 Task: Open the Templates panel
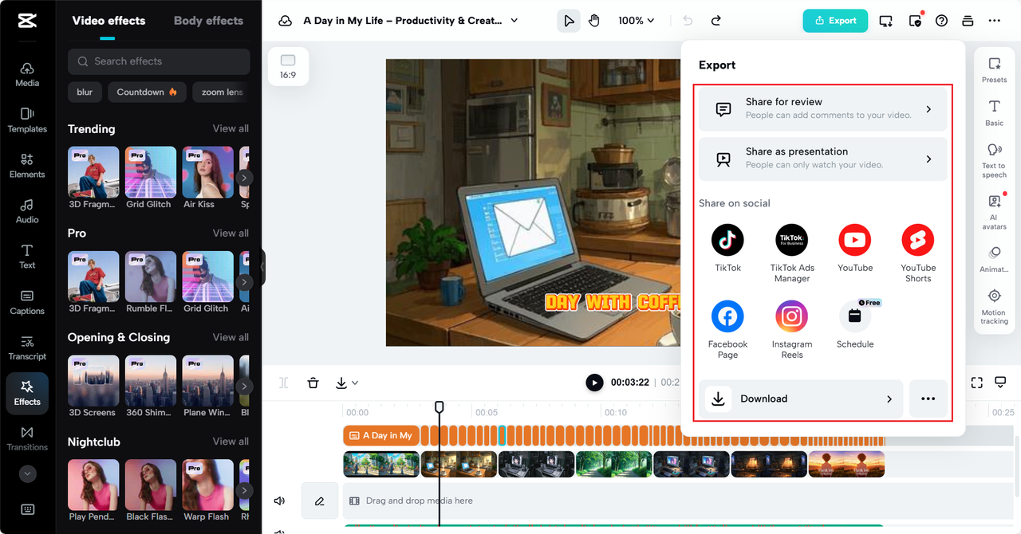tap(27, 120)
